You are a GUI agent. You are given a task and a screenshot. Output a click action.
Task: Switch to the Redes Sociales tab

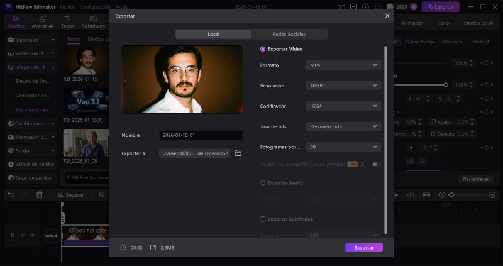coord(289,34)
